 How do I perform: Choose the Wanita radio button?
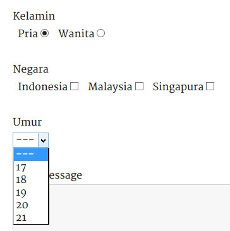[100, 33]
